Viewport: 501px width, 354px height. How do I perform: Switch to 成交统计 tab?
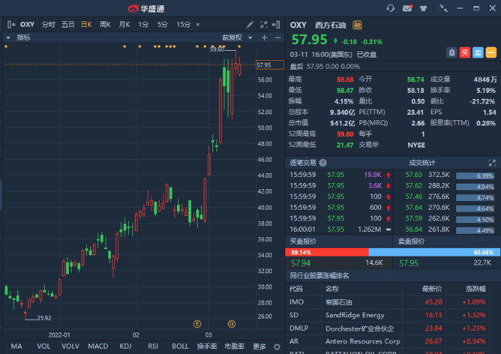[x=422, y=162]
